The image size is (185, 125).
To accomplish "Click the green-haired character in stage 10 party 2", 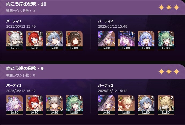I will (166, 41).
